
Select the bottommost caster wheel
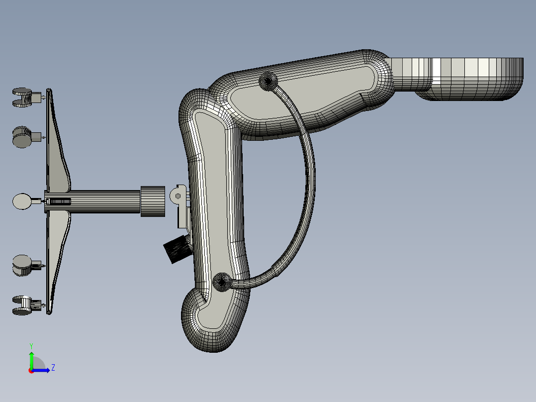pyautogui.click(x=27, y=305)
